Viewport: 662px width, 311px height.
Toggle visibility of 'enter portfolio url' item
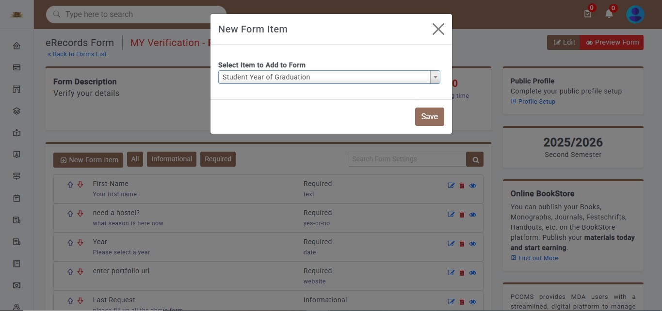click(472, 273)
